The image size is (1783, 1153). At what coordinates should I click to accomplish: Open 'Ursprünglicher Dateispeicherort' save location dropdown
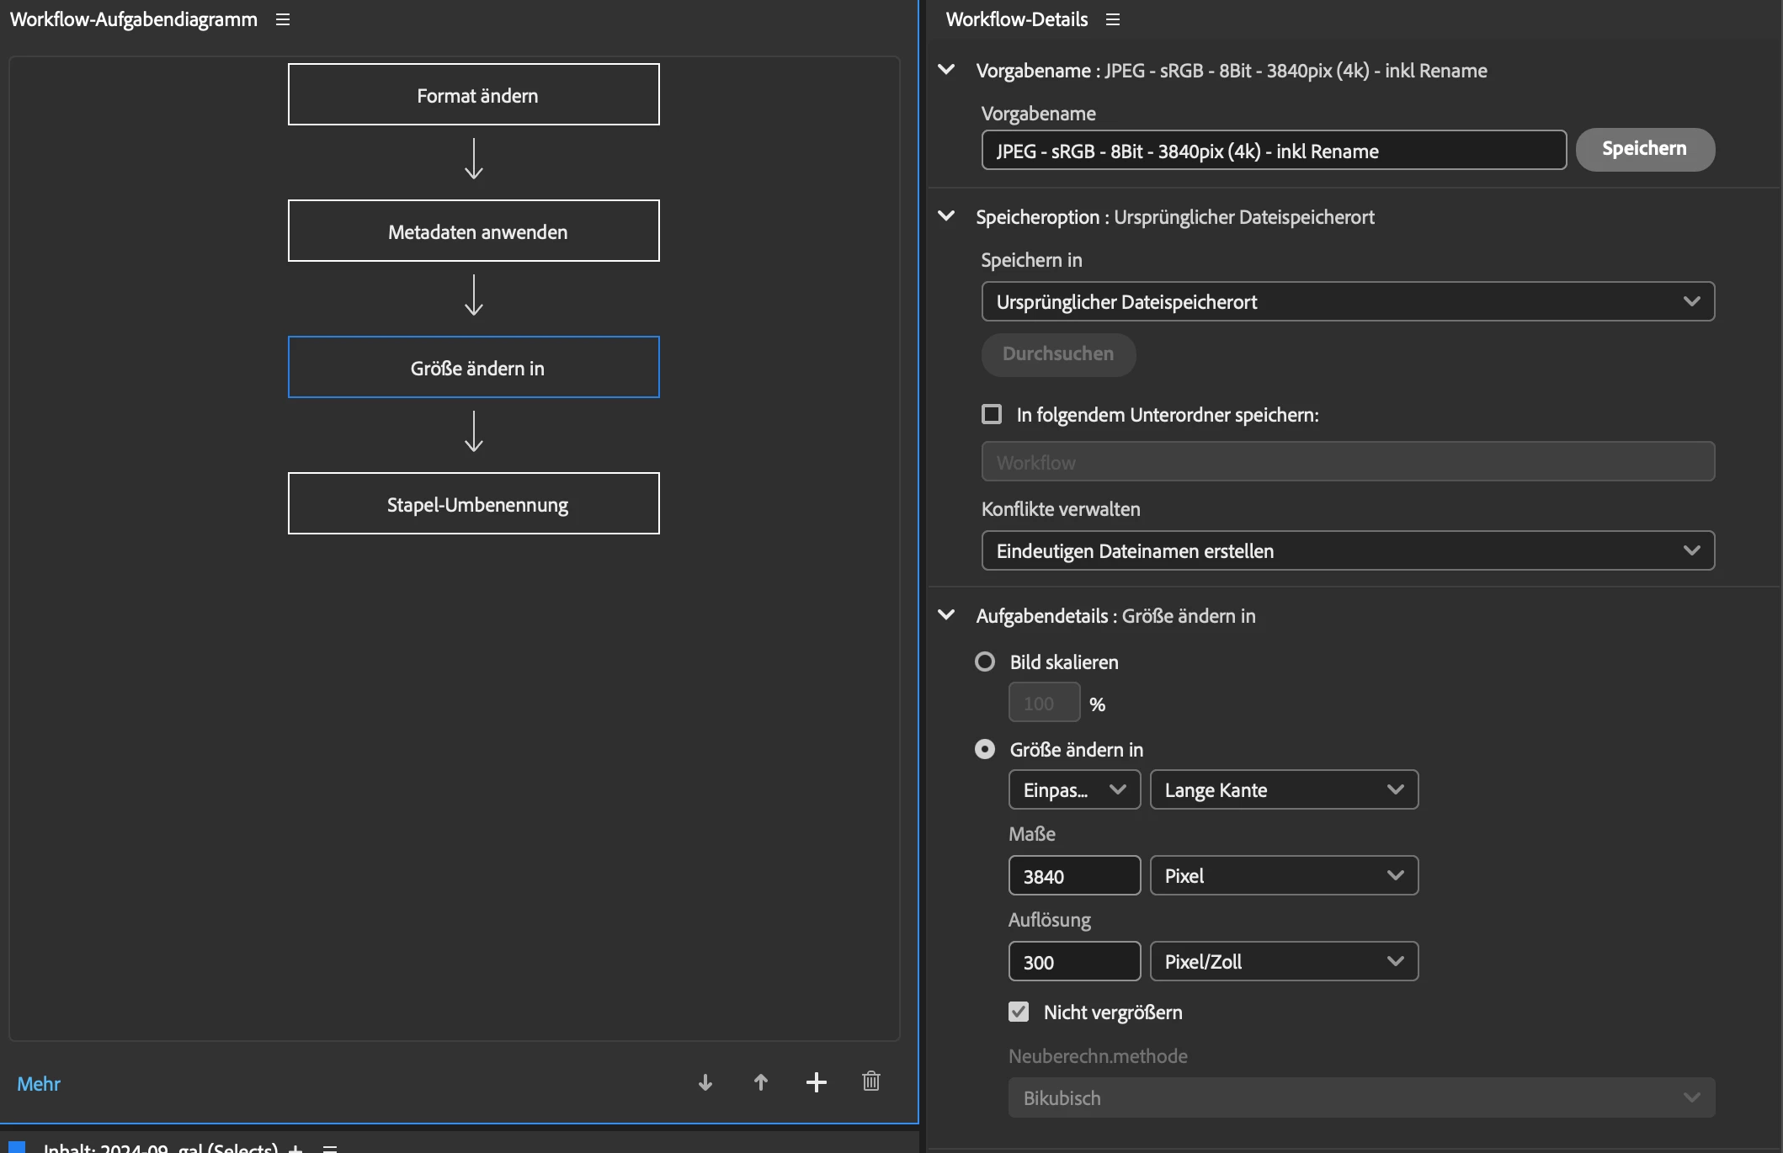(x=1347, y=301)
